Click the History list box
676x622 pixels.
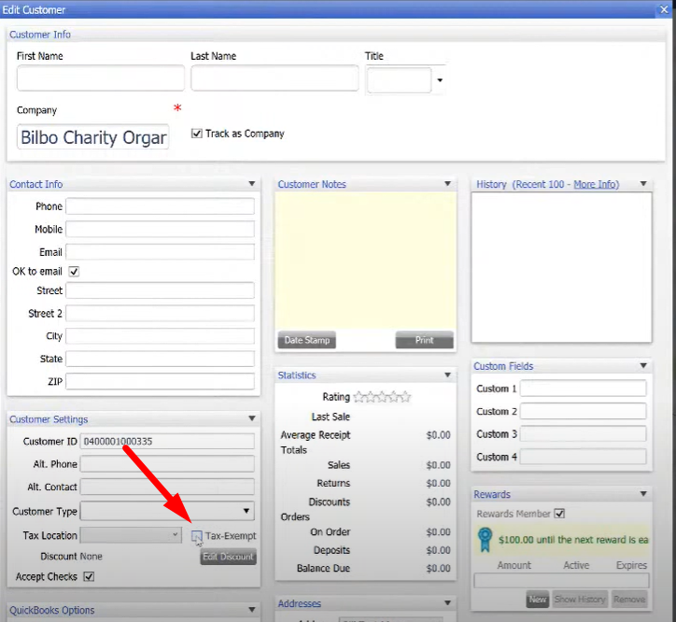tap(562, 267)
